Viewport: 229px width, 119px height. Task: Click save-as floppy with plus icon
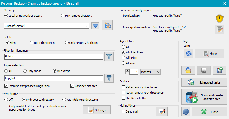point(219,70)
